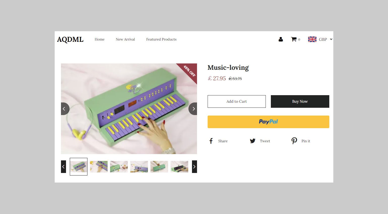Click the Buy Now button

click(300, 101)
